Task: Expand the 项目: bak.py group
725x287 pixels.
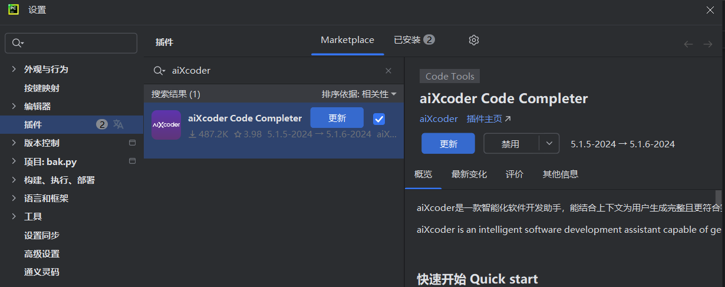Action: pyautogui.click(x=14, y=161)
